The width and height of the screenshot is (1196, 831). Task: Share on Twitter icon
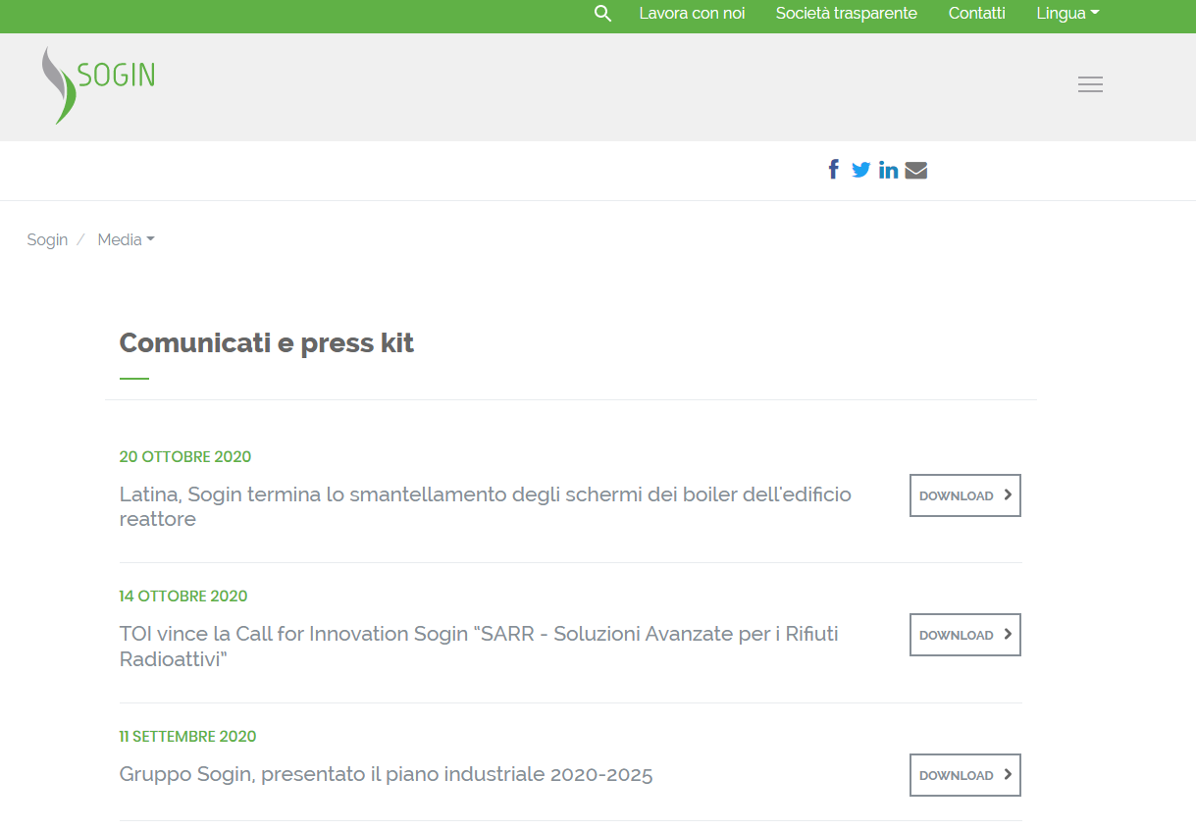tap(861, 170)
